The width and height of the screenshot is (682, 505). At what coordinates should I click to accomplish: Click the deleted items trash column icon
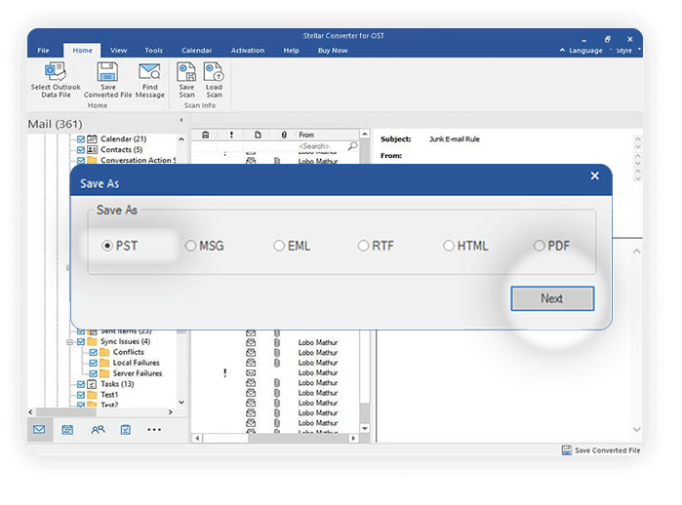(x=206, y=135)
